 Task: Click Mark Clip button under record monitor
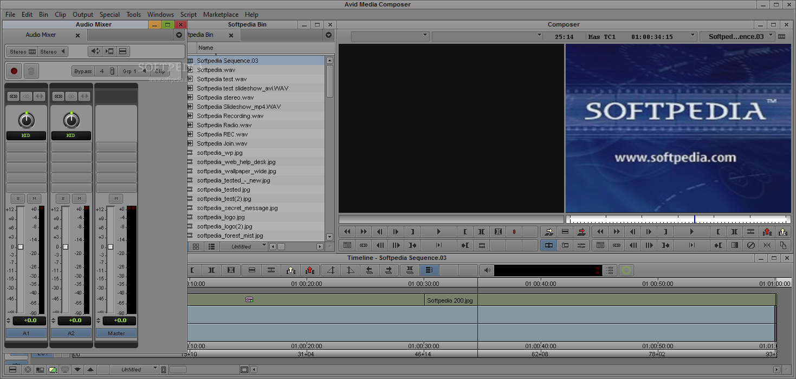734,232
